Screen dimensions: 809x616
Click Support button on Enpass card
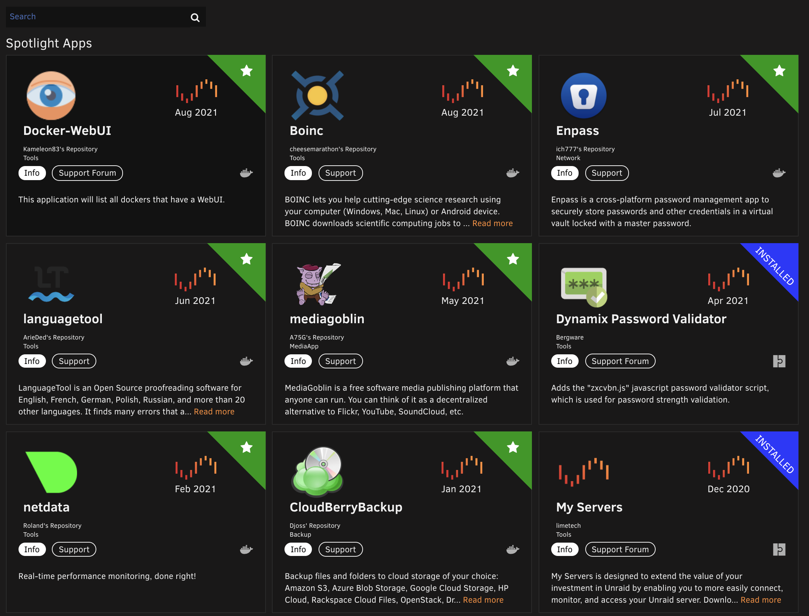606,173
